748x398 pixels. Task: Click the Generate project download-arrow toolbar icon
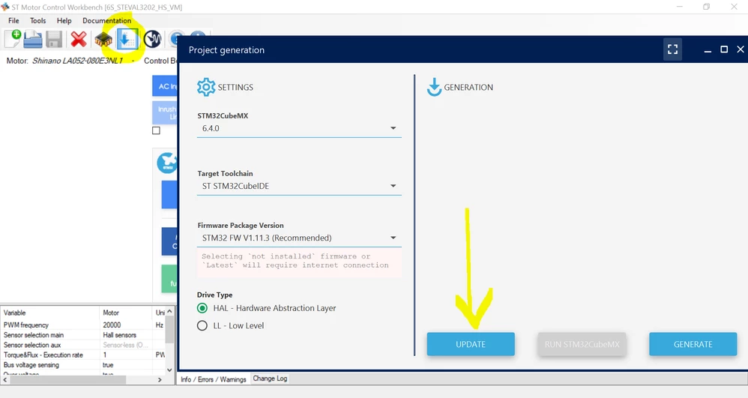127,39
